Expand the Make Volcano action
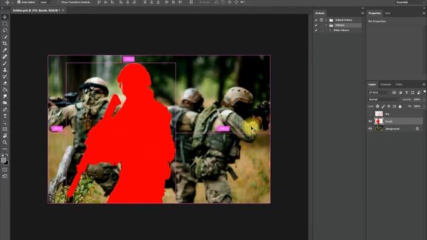This screenshot has height=240, width=427. point(330,30)
